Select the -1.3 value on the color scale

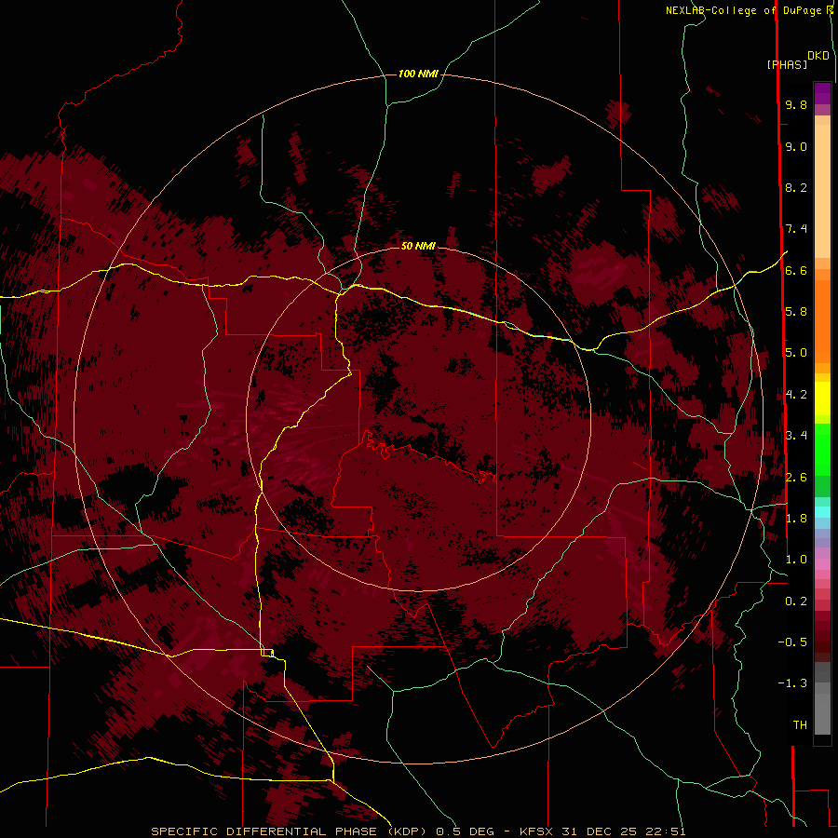pos(792,683)
